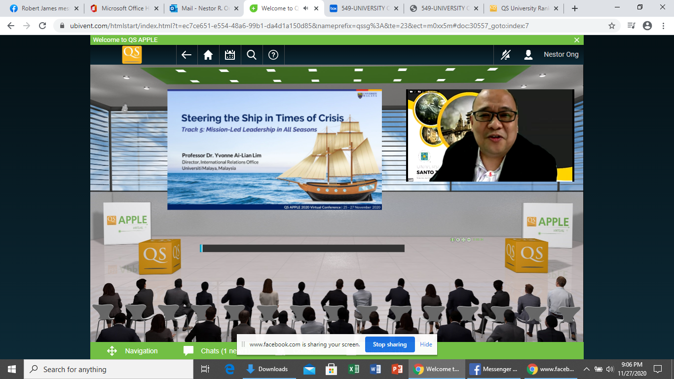The image size is (674, 379).
Task: Bookmark this page with the star icon
Action: pos(612,26)
